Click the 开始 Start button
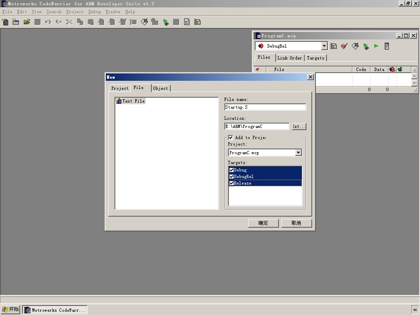Screen dimensions: 420x315 [10, 310]
